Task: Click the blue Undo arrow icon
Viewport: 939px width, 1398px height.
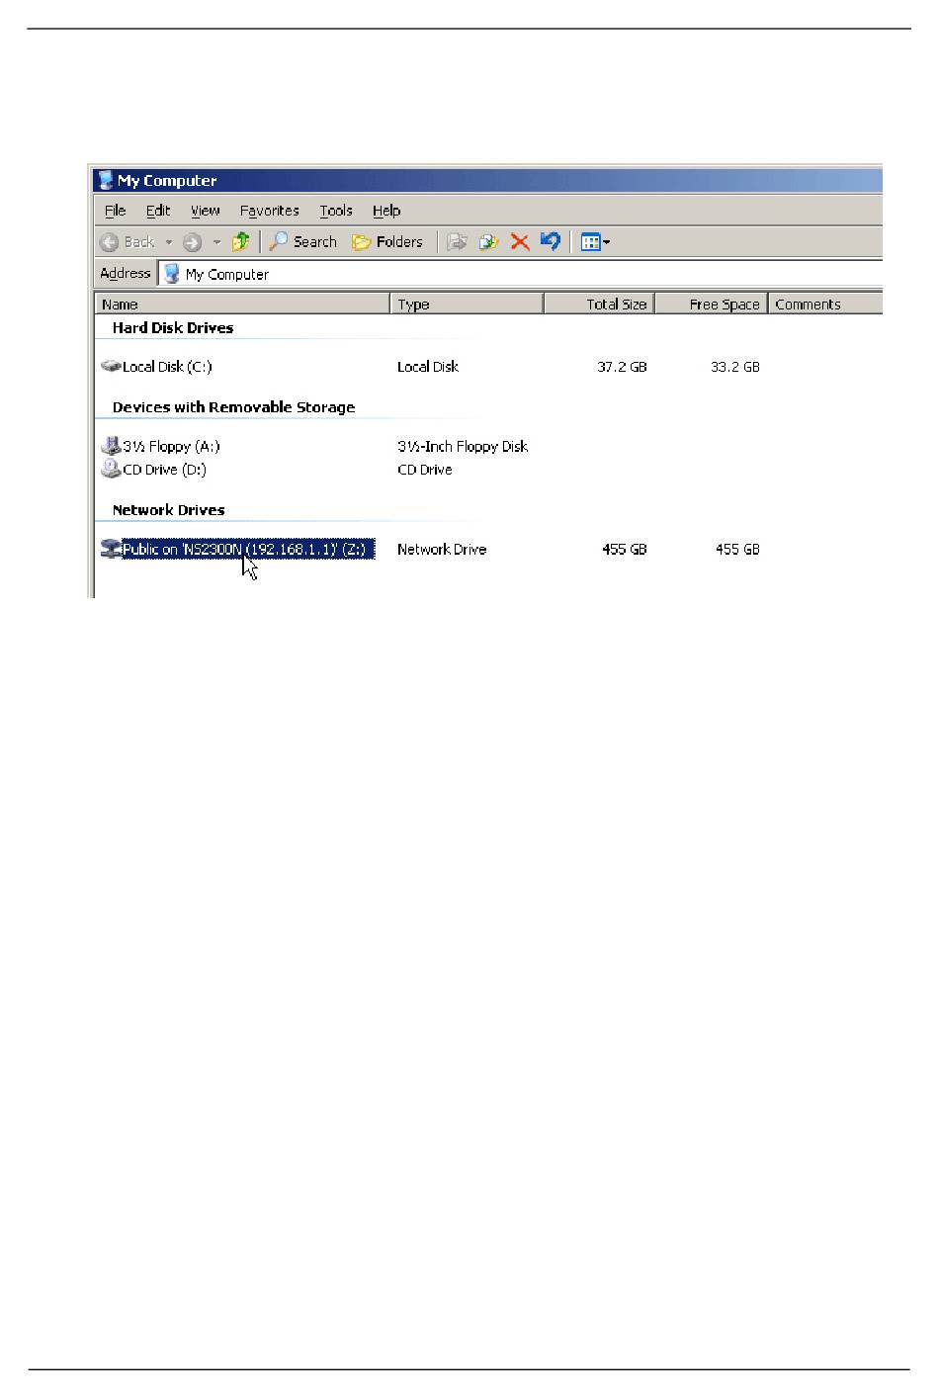Action: coord(551,240)
